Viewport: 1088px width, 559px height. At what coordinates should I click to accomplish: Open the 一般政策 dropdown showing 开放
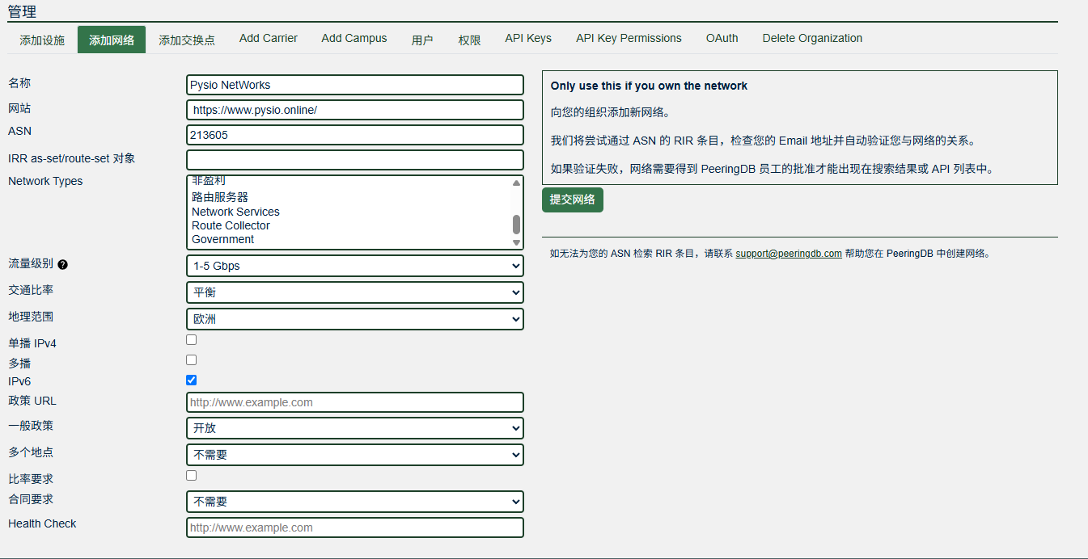(355, 428)
